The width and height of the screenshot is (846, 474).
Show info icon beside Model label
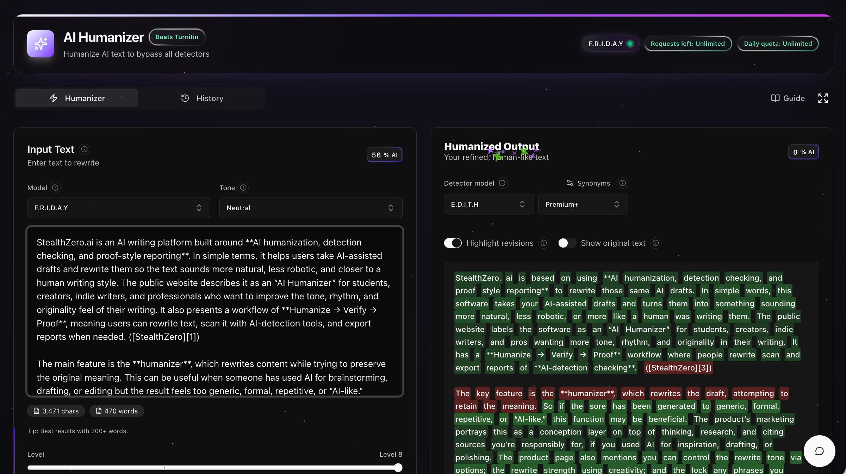click(55, 188)
